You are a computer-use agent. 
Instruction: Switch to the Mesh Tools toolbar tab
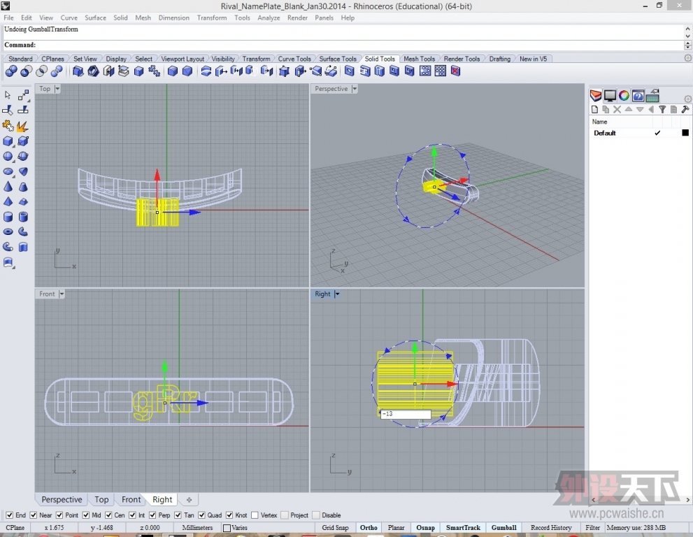[419, 59]
